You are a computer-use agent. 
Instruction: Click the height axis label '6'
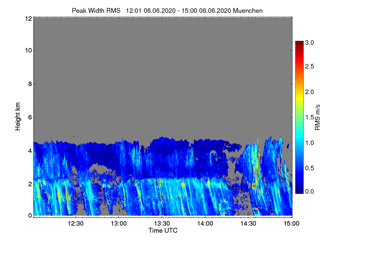click(x=29, y=117)
